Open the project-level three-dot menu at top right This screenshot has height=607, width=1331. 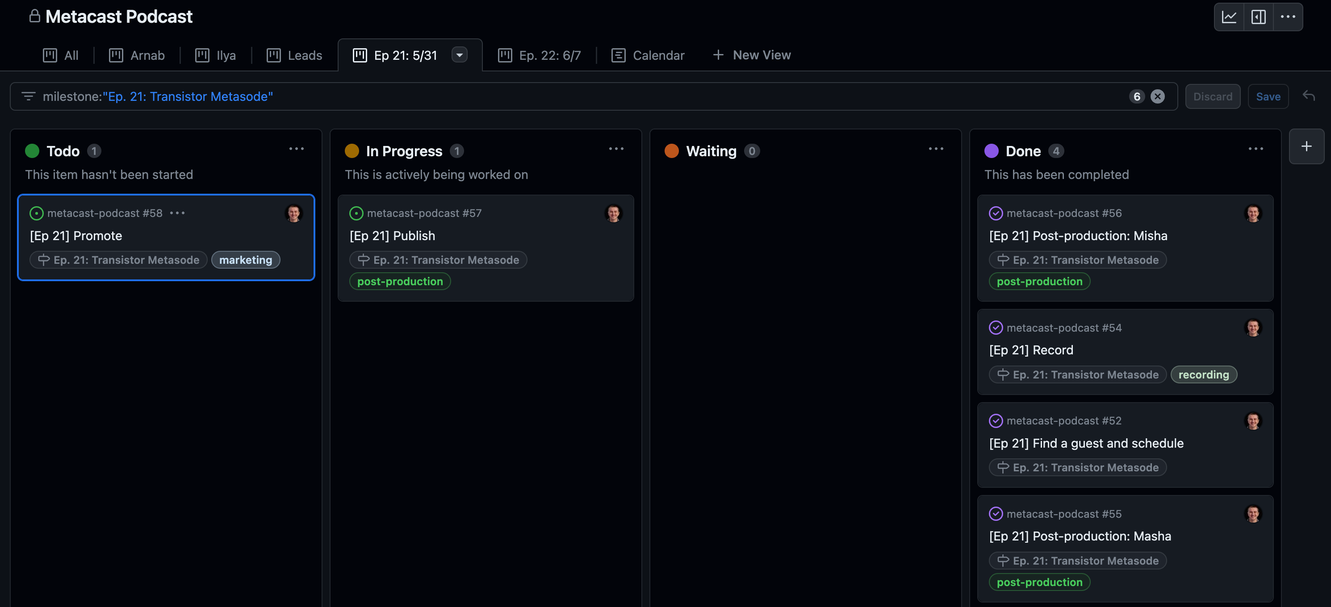[1288, 17]
